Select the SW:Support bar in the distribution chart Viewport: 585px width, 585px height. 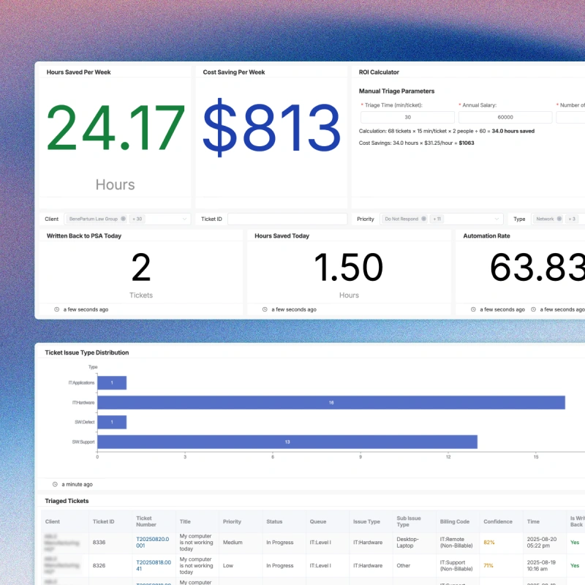(x=285, y=442)
